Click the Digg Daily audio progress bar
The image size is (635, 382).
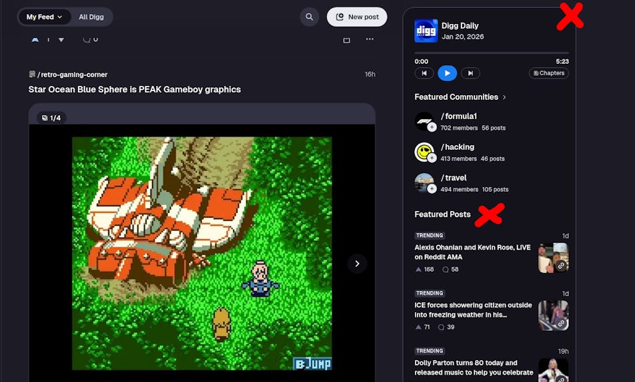coord(491,53)
